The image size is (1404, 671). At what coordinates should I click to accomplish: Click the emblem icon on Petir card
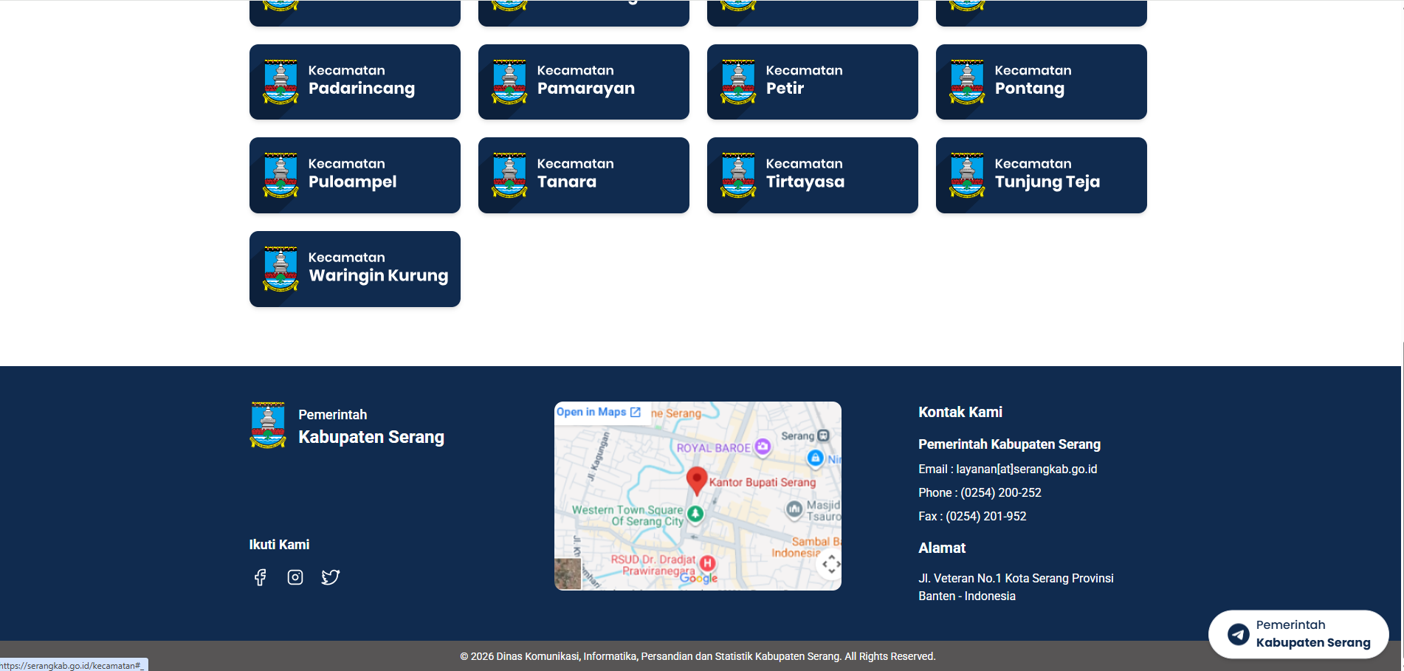(738, 82)
